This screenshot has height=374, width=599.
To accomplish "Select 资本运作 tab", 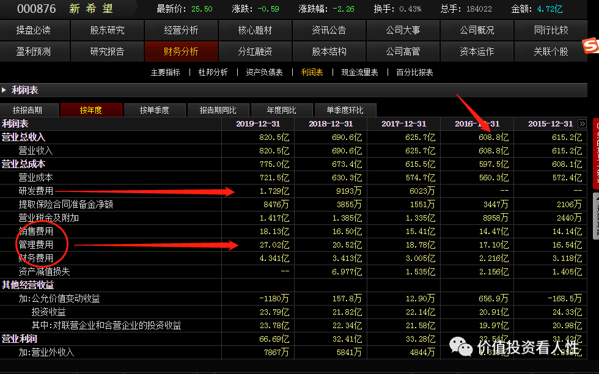I will [x=477, y=51].
